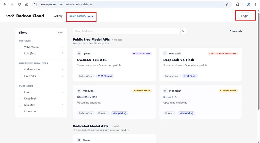260x143 pixels.
Task: Tick the DeepSeek publisher checkbox
Action: coord(21,98)
